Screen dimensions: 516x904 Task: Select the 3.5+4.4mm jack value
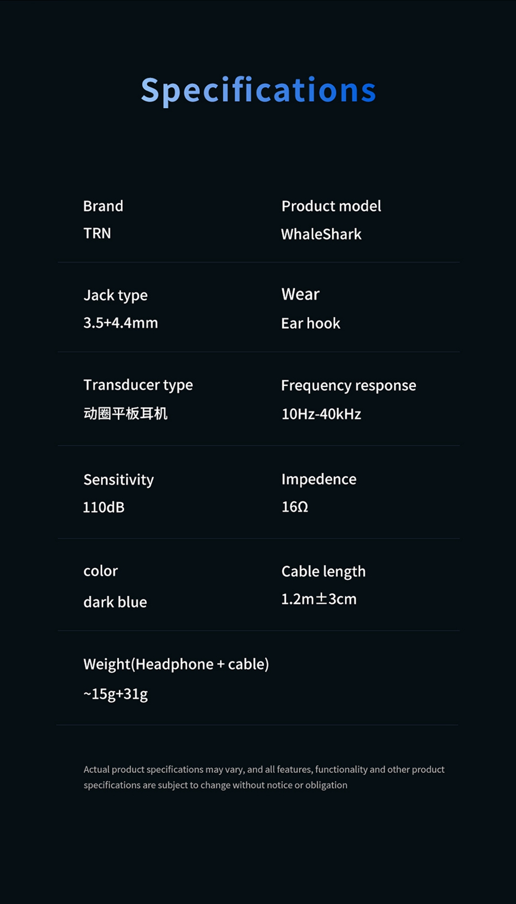click(x=121, y=323)
